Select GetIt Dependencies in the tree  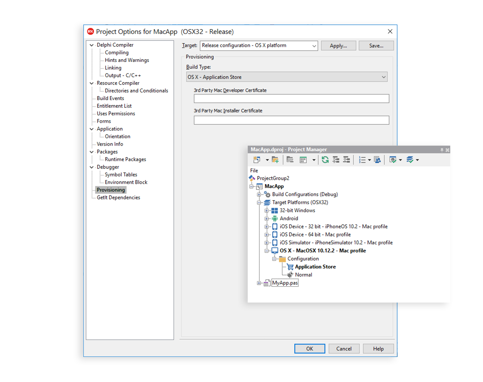pyautogui.click(x=118, y=198)
